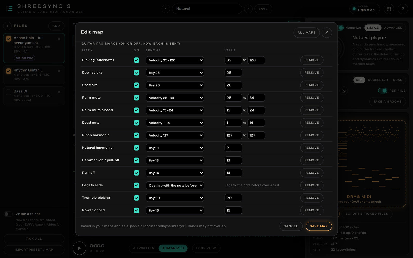Edit Palm mute upper value 34
The height and width of the screenshot is (258, 413).
(256, 98)
